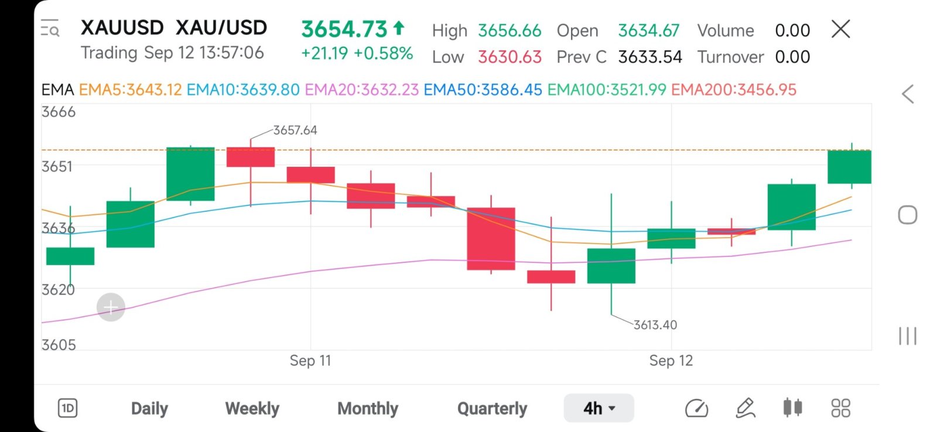The image size is (937, 432).
Task: Open the candlestick chart style icon
Action: (x=792, y=407)
